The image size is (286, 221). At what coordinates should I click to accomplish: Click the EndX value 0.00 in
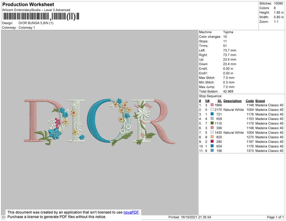tap(228, 69)
